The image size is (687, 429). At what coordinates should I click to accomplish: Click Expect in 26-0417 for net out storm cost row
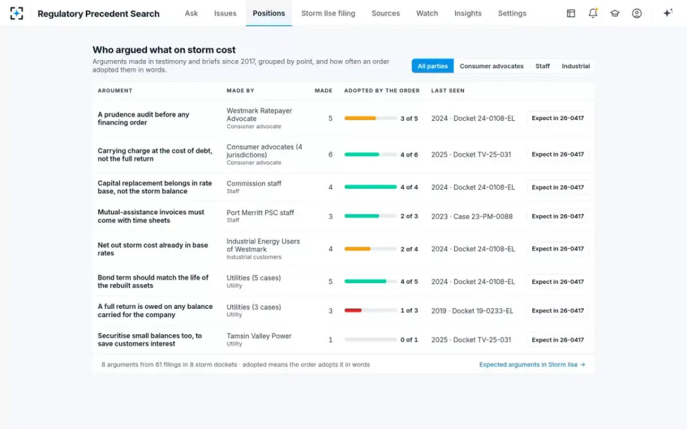(x=558, y=249)
